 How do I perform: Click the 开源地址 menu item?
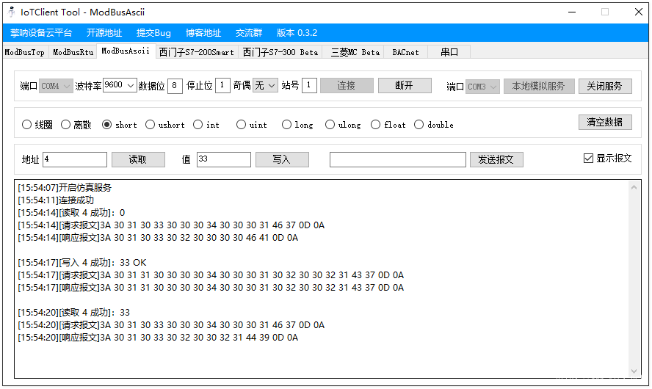[x=104, y=33]
